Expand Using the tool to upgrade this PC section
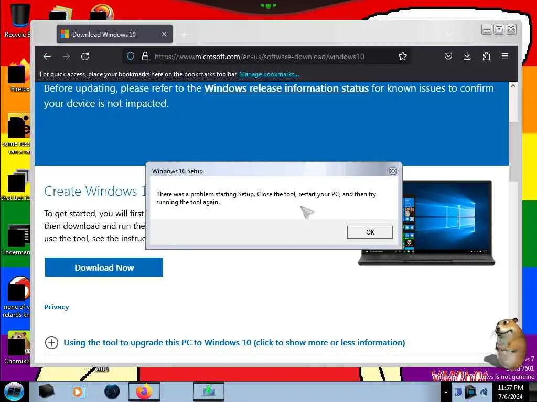Screen dimensions: 537x402 click(234, 342)
